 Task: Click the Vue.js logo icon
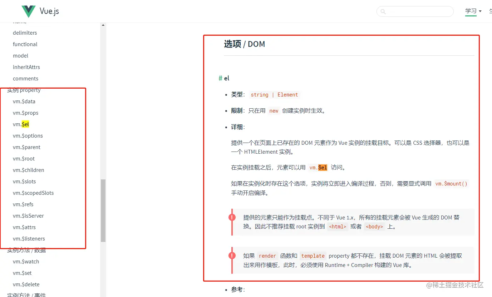click(x=29, y=11)
